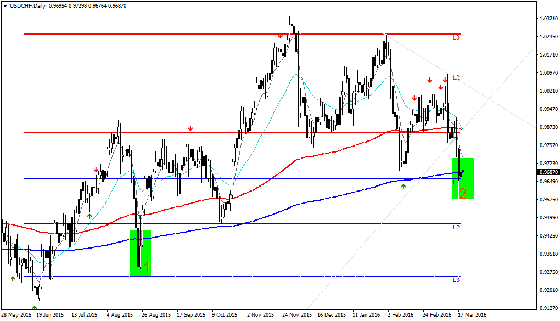Click the USDCHF,Daily chart title
Viewport: 560px width, 321px height.
coord(27,6)
